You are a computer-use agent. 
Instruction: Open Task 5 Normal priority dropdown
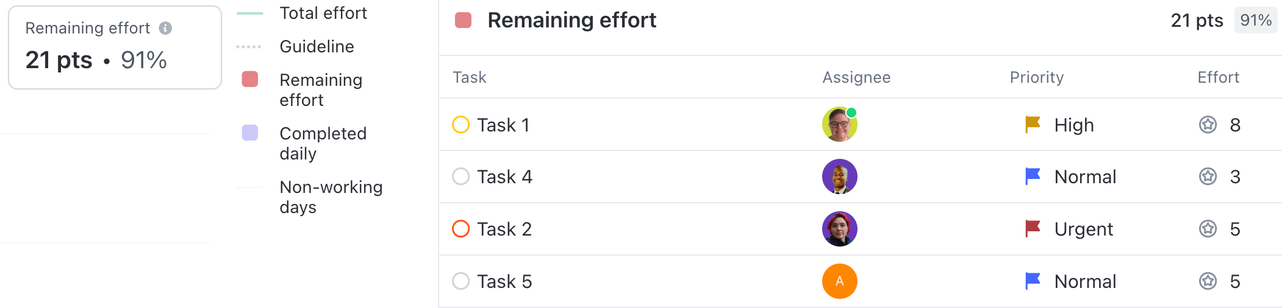1085,281
